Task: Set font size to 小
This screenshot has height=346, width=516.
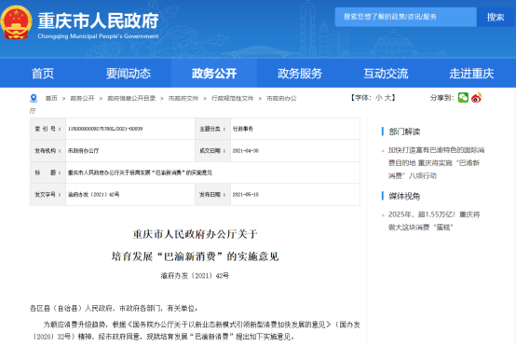Action: click(x=378, y=98)
